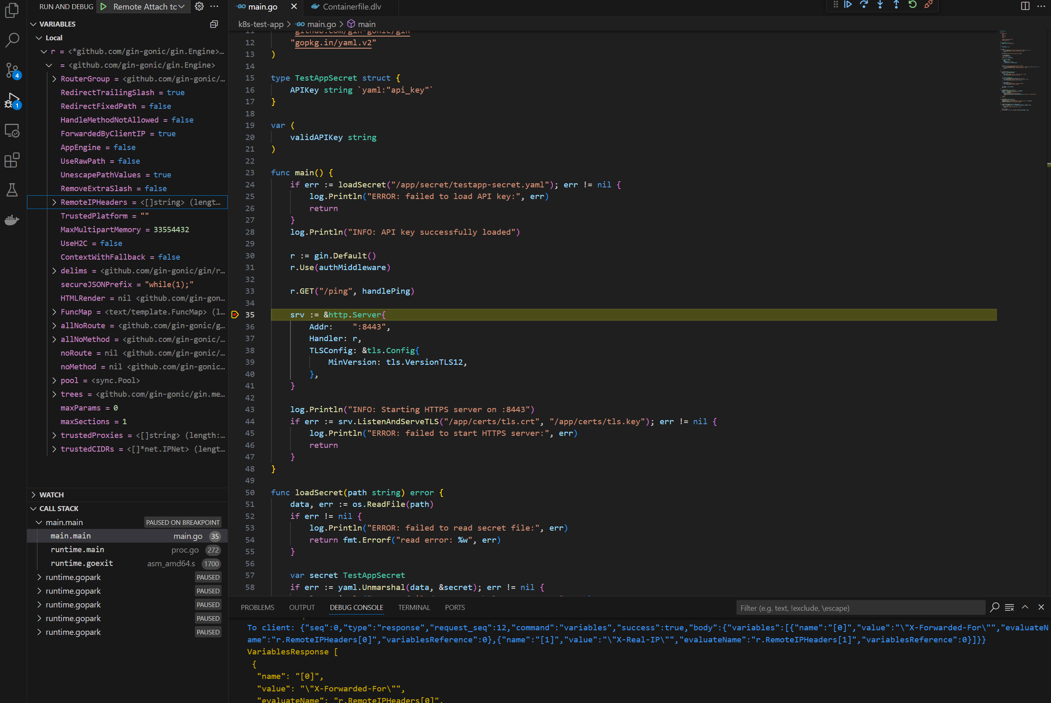
Task: Open Extensions from the activity bar
Action: [x=12, y=160]
